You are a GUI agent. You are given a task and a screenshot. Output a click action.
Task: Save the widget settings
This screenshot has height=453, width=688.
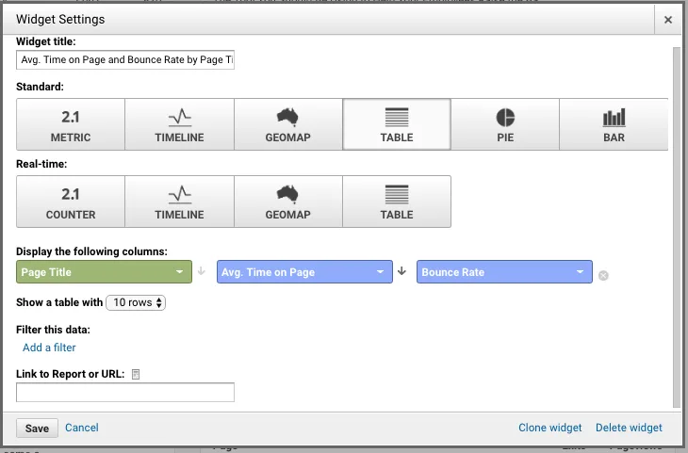pyautogui.click(x=37, y=428)
